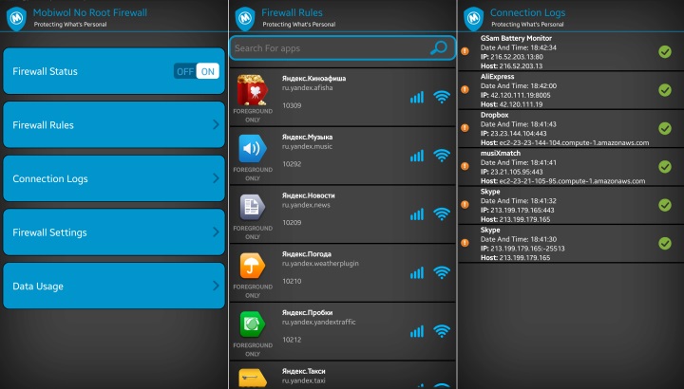Select the Яндекс.Новости newspaper app icon

[252, 207]
